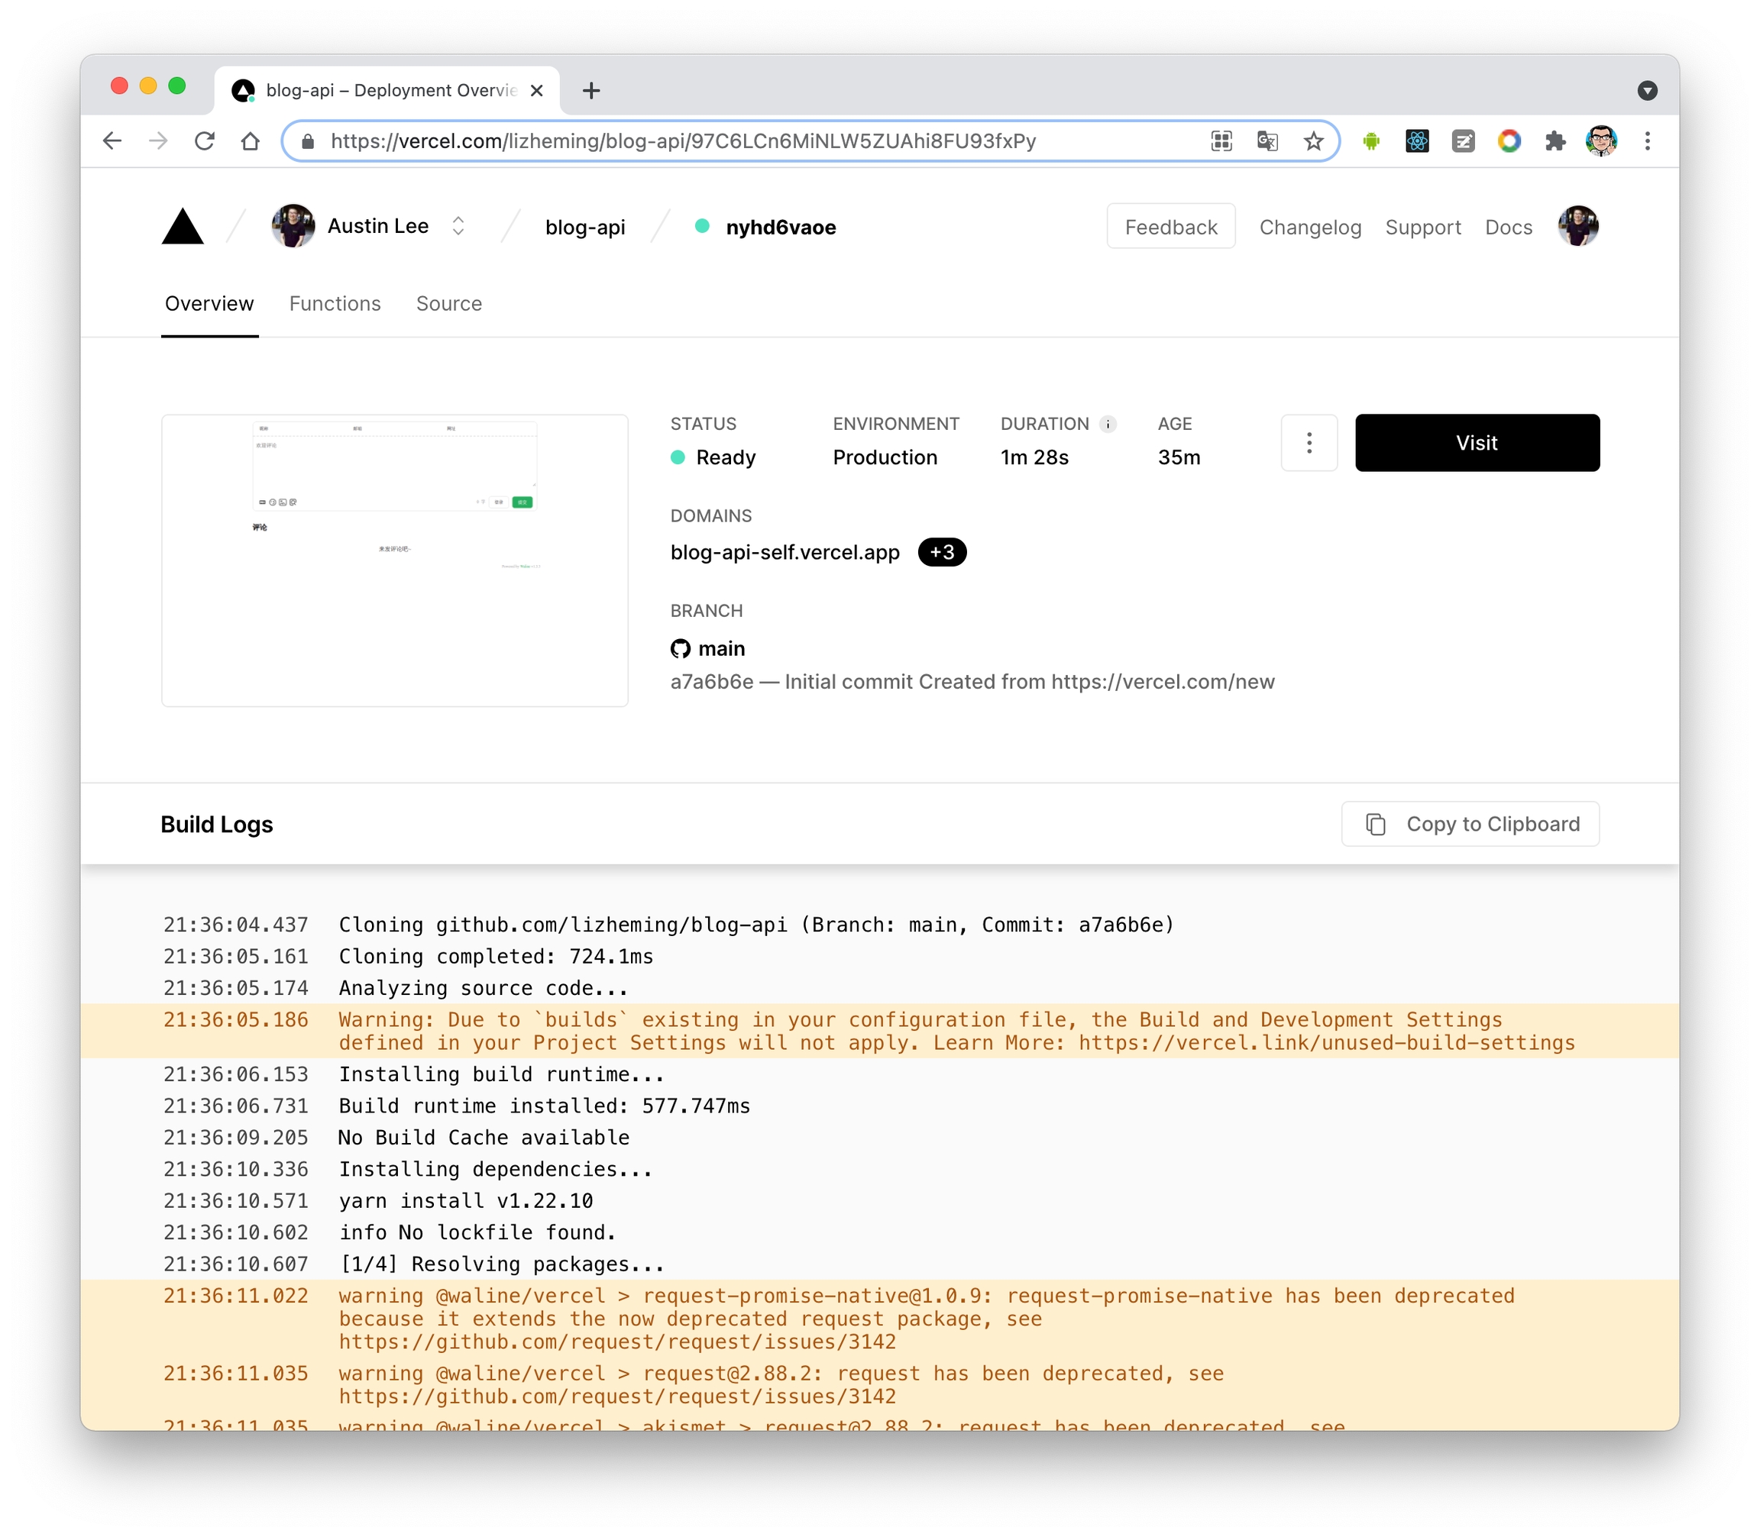Open the blog-api-self.vercel.app domain link
Screen dimensions: 1760x1537
pos(785,552)
